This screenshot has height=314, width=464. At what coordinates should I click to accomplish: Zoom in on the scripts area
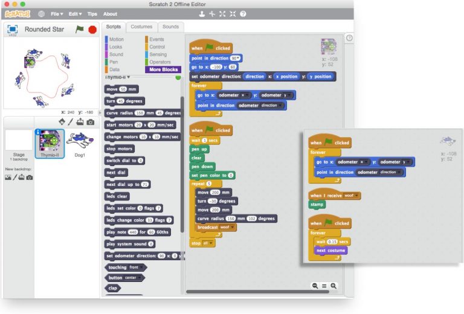(x=333, y=286)
